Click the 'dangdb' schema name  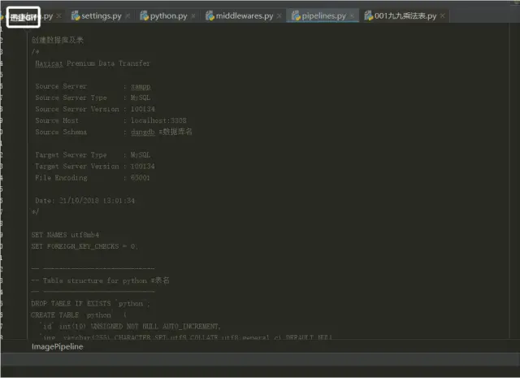(x=143, y=132)
